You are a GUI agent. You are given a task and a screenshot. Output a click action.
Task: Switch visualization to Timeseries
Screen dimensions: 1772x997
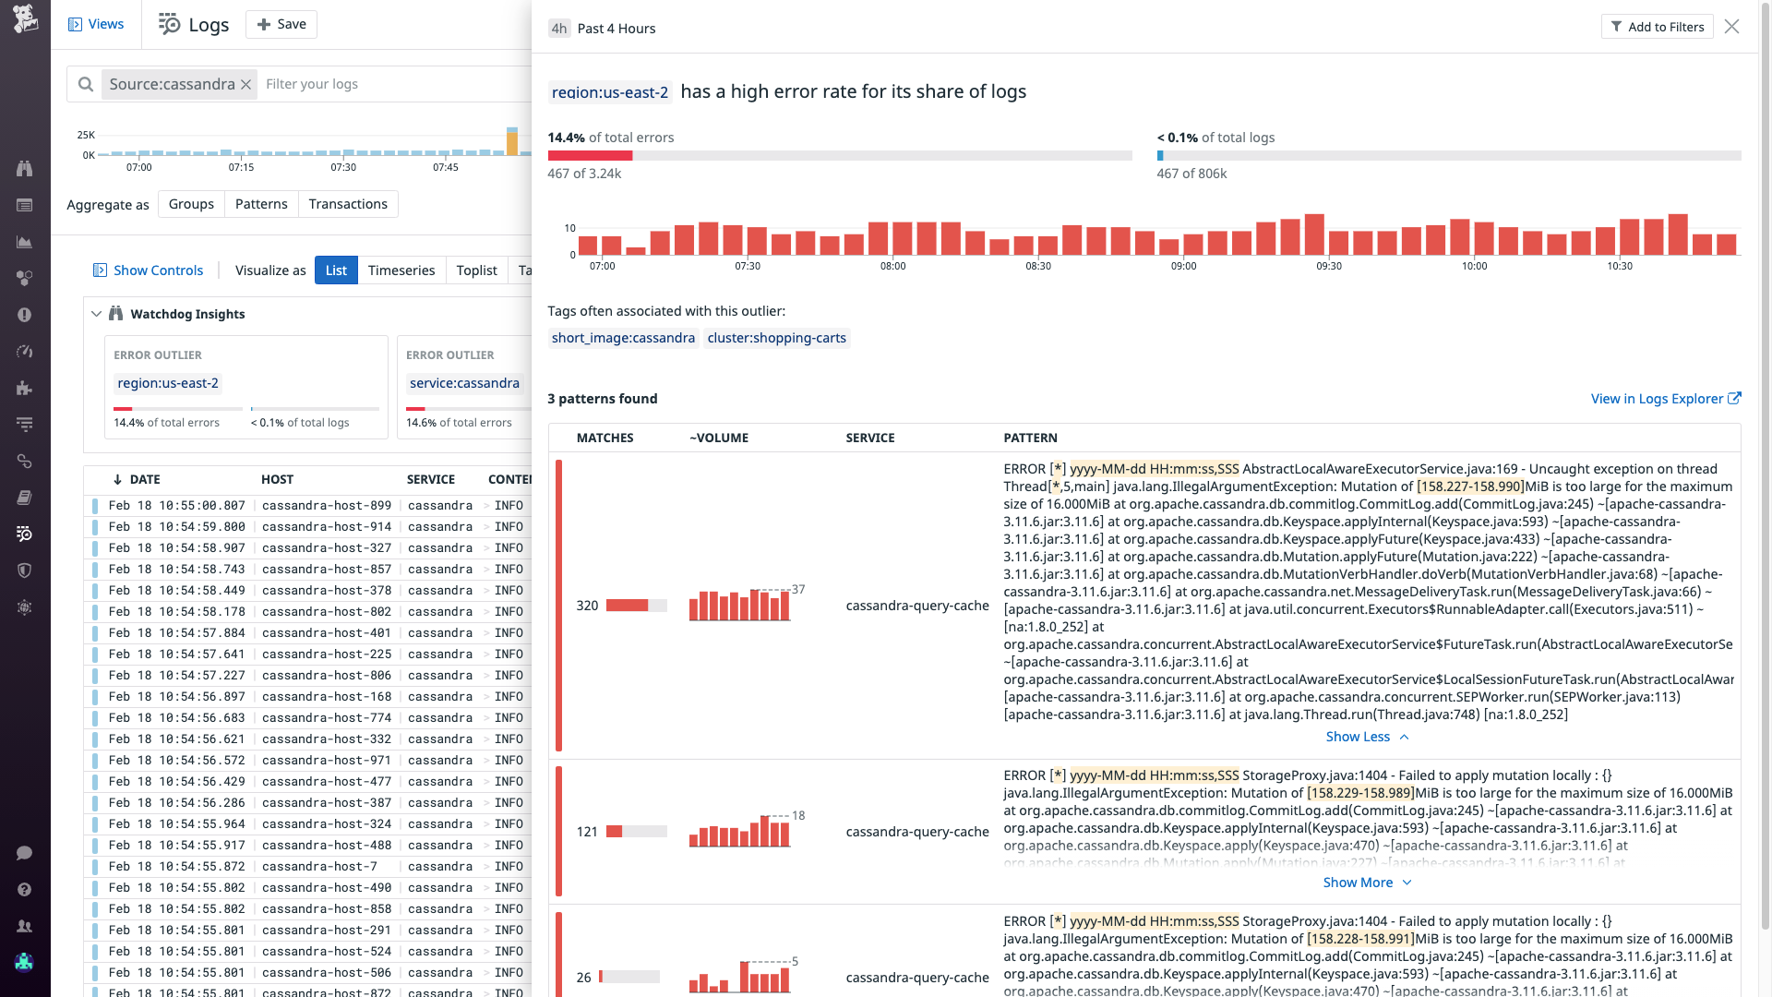[401, 270]
